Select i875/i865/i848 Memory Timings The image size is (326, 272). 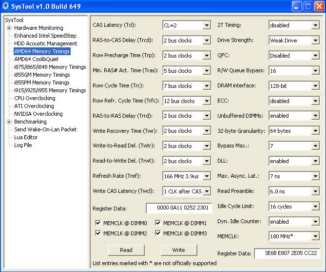[x=50, y=67]
